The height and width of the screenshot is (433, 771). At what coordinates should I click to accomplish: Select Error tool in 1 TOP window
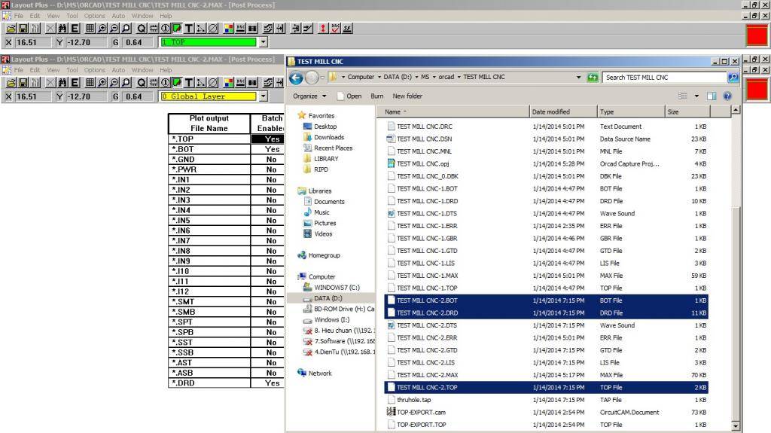(x=213, y=29)
